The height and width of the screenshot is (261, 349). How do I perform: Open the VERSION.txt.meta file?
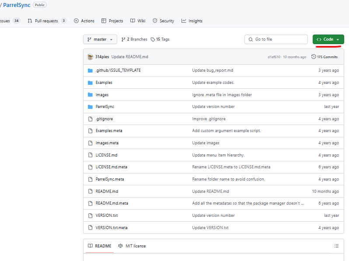[112, 228]
